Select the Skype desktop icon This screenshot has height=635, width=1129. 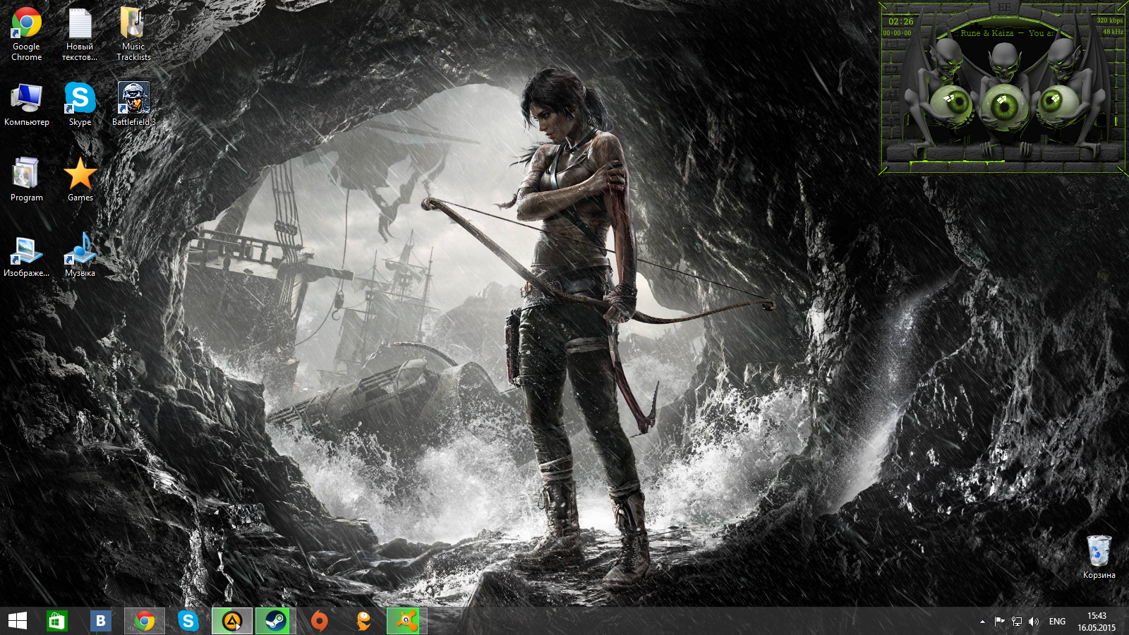point(80,104)
